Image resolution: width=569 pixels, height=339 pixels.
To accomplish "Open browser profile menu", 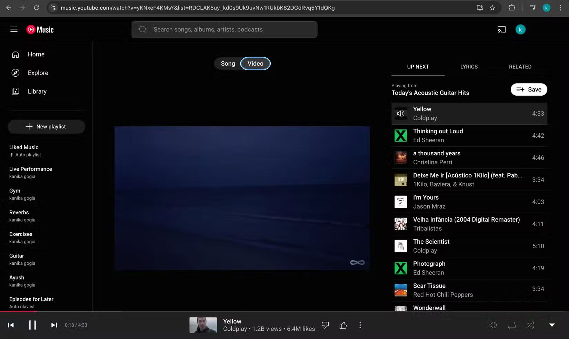I will tap(546, 8).
